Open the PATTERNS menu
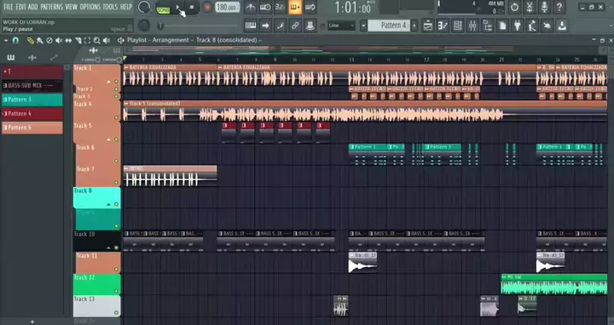Viewport: 614px width, 325px height. tap(51, 7)
